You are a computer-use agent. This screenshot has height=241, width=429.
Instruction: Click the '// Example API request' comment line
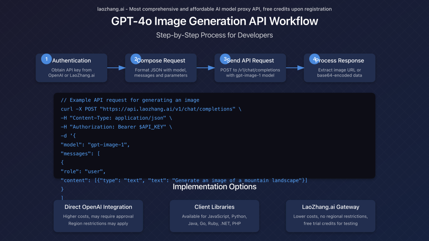(x=130, y=100)
